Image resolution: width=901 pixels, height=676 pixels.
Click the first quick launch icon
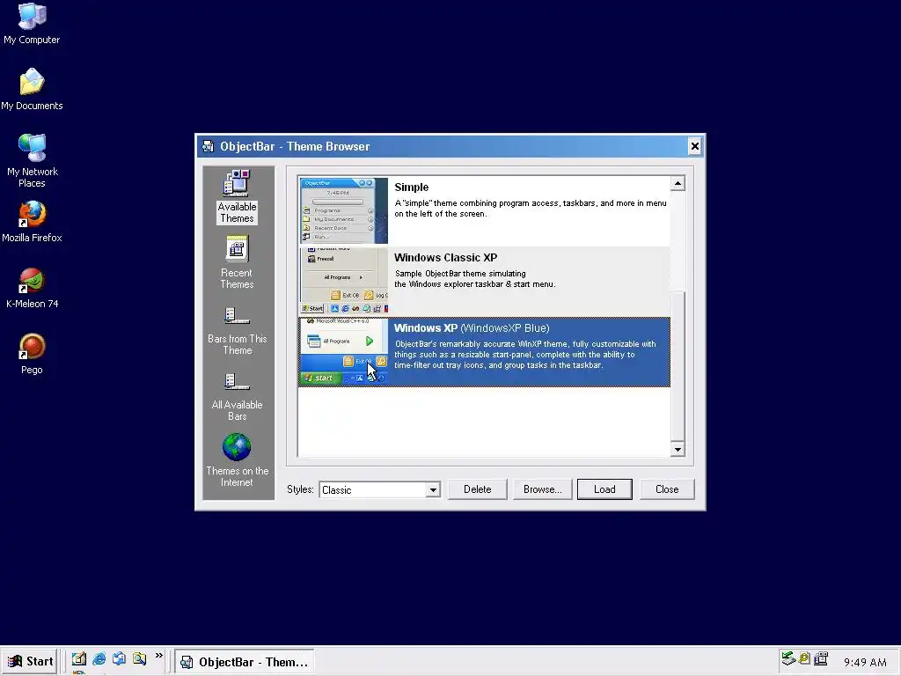pyautogui.click(x=78, y=658)
